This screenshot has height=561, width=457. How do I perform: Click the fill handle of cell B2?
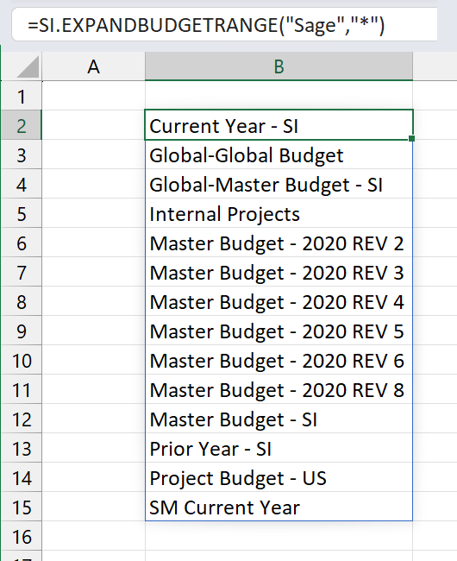click(411, 138)
